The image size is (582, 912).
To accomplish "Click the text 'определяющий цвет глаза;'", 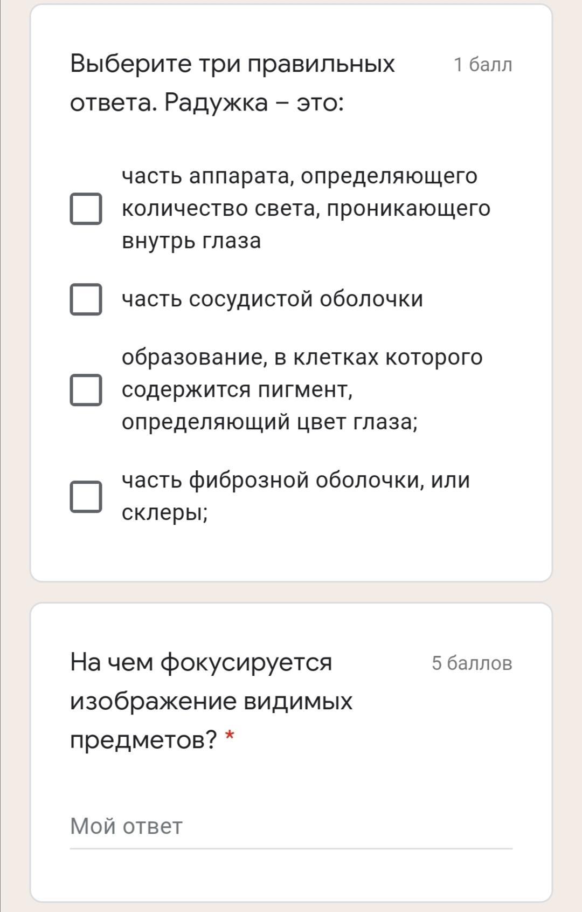I will (269, 422).
